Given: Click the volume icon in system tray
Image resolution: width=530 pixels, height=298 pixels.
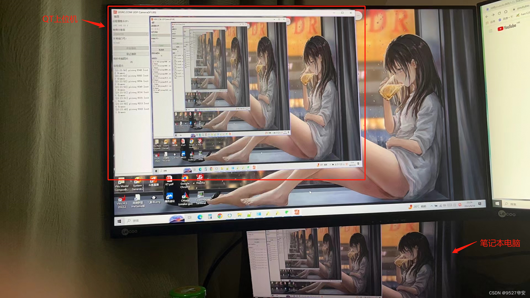Looking at the screenshot, I should (444, 206).
